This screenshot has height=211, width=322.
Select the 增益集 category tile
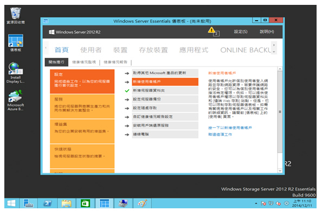tap(82, 131)
